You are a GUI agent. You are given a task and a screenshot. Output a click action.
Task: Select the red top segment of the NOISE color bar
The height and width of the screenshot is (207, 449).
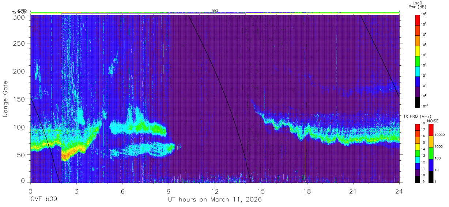coord(431,130)
